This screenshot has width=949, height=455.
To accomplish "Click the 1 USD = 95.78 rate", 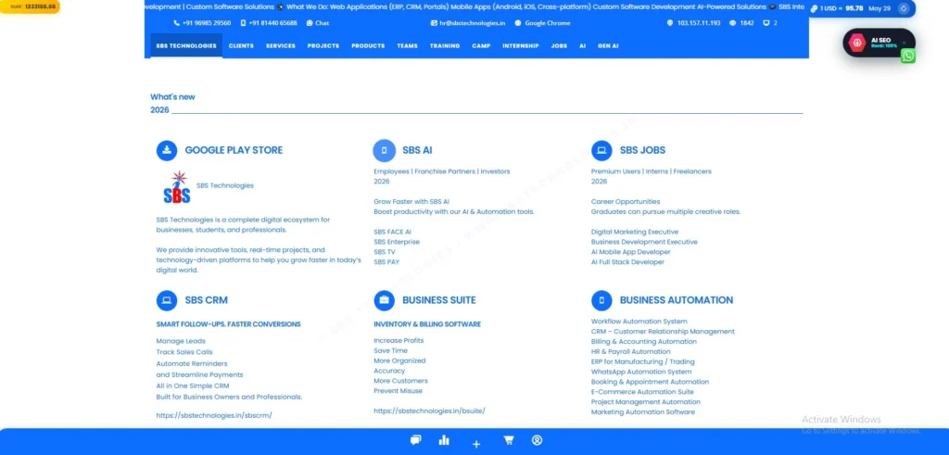I will tap(841, 8).
